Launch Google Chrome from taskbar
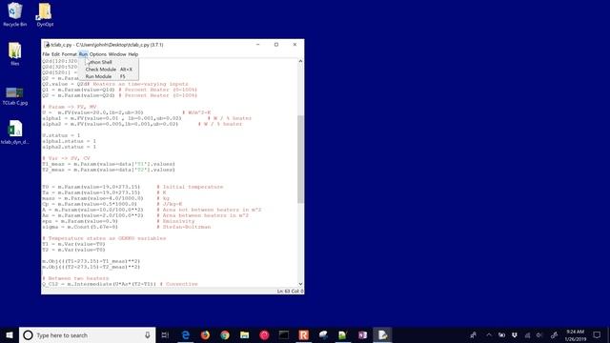610x343 pixels. coord(225,334)
